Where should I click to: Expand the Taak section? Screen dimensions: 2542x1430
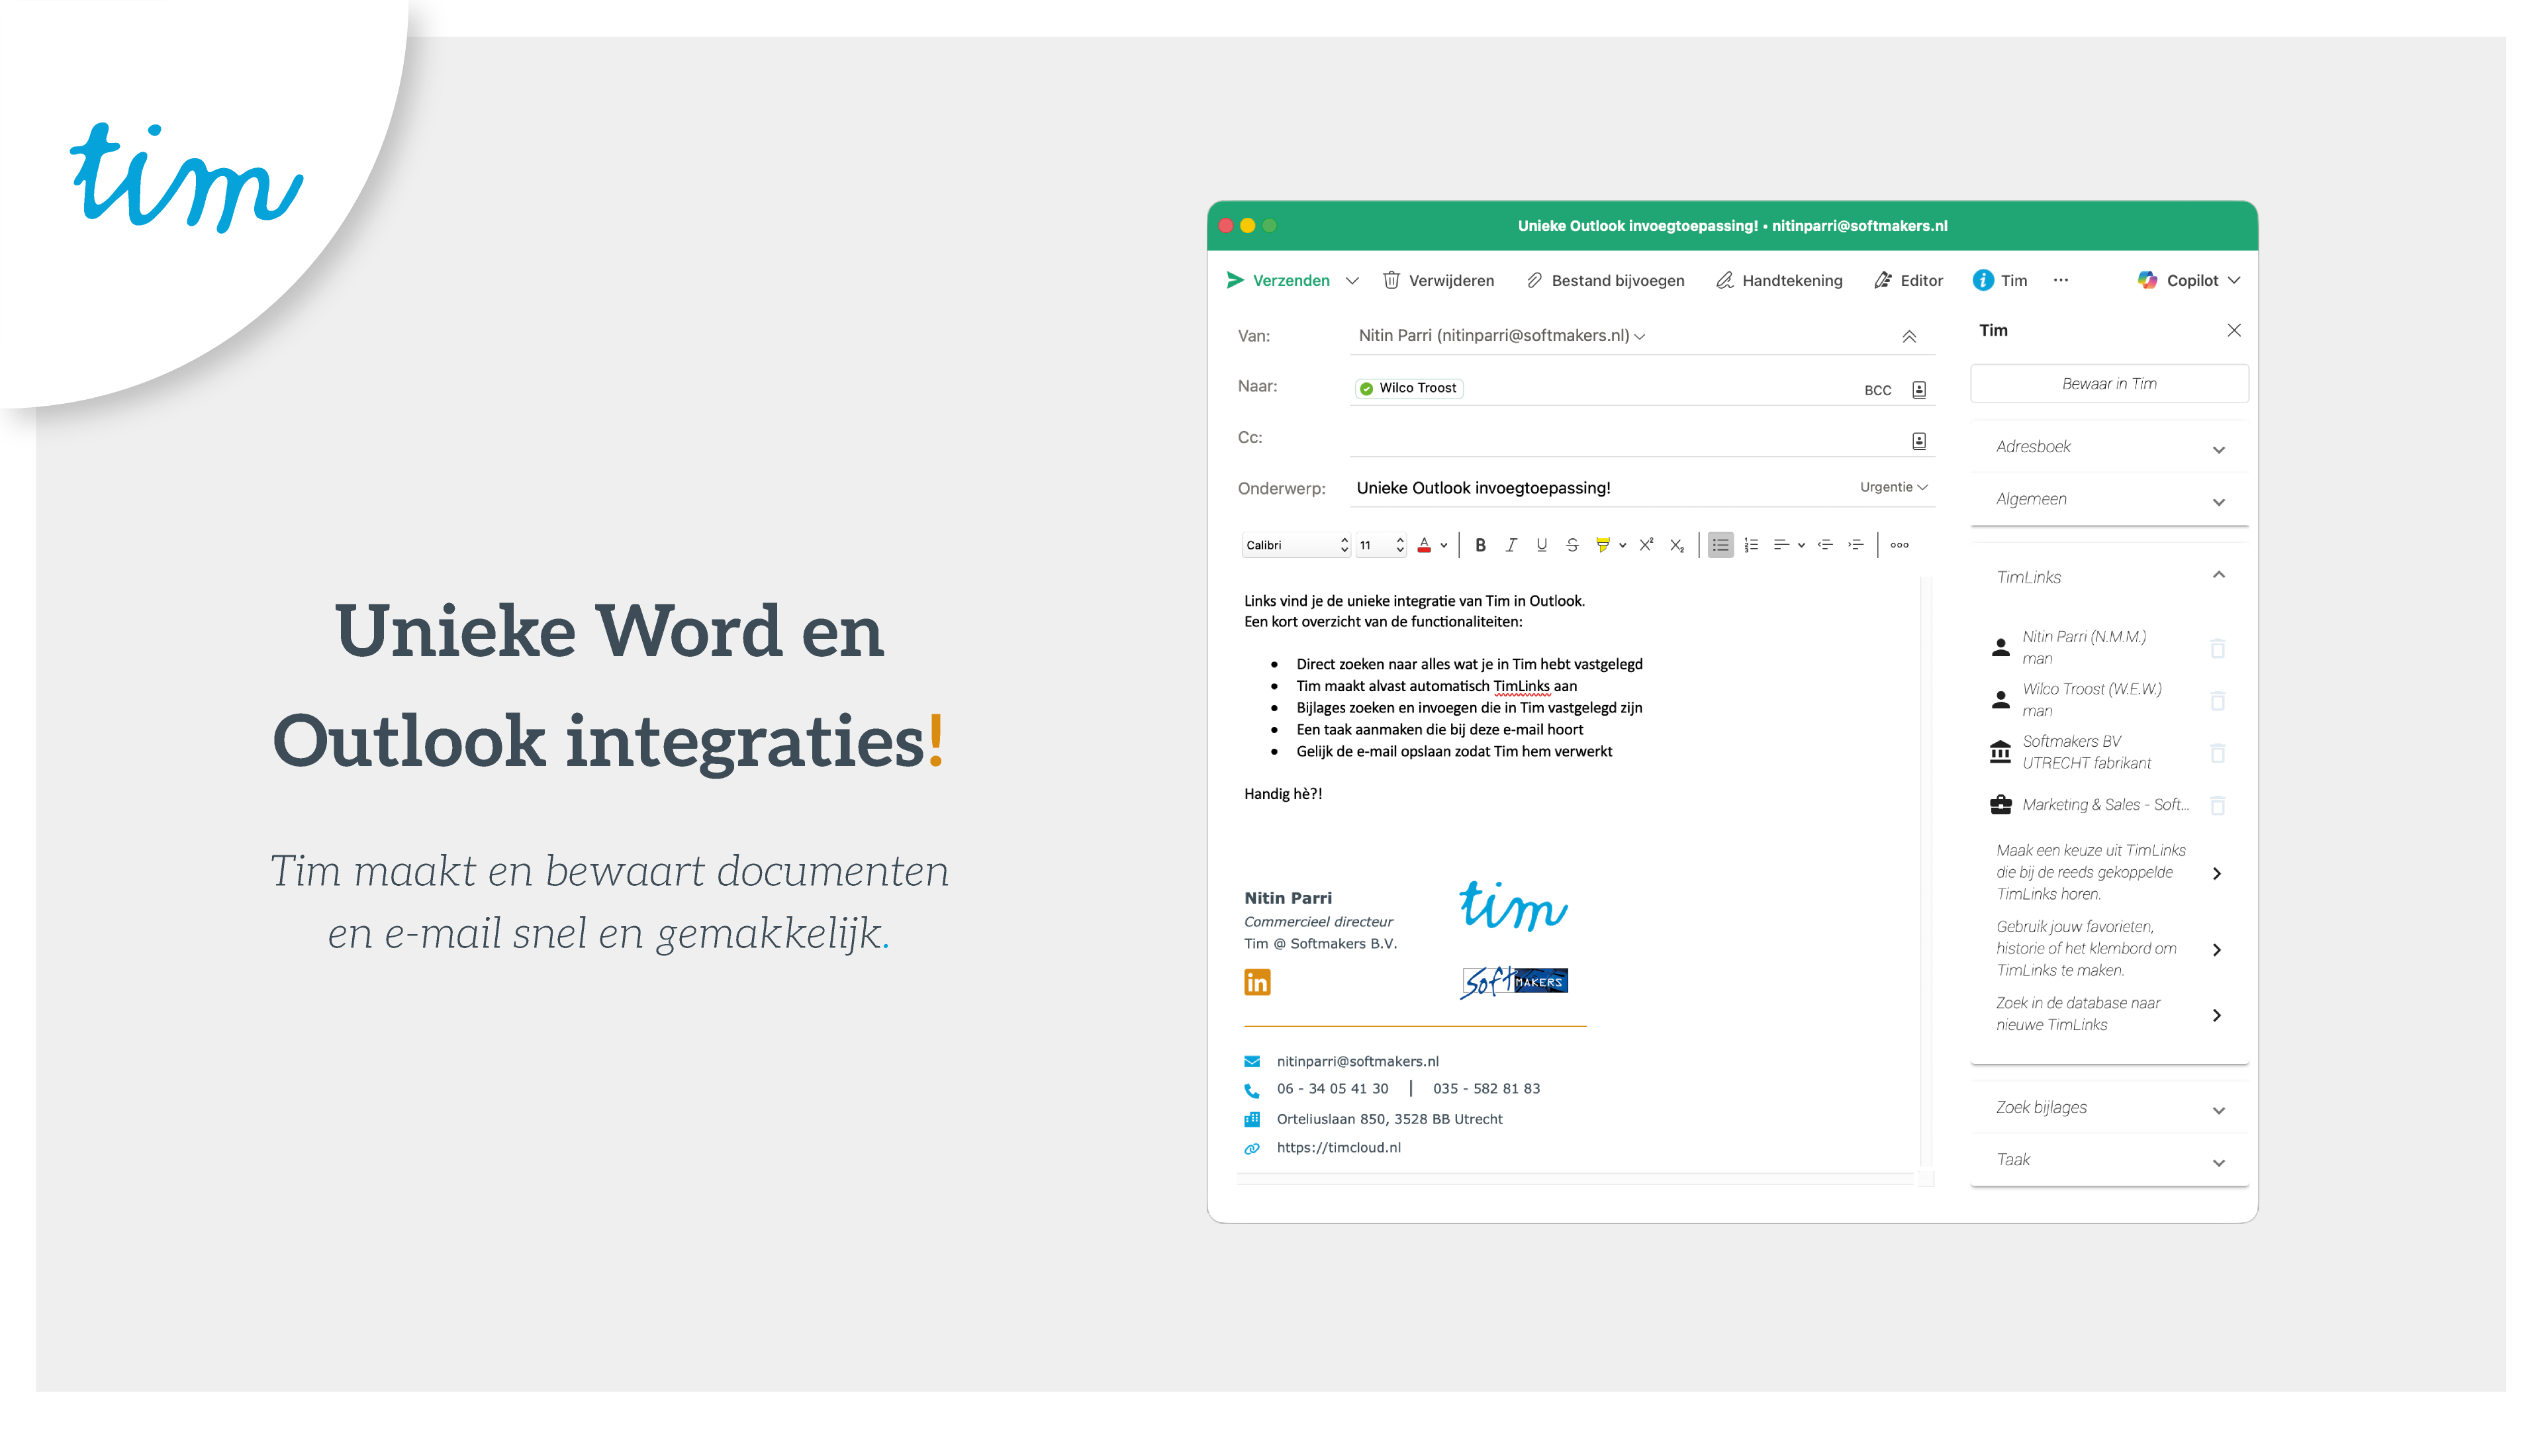2109,1161
